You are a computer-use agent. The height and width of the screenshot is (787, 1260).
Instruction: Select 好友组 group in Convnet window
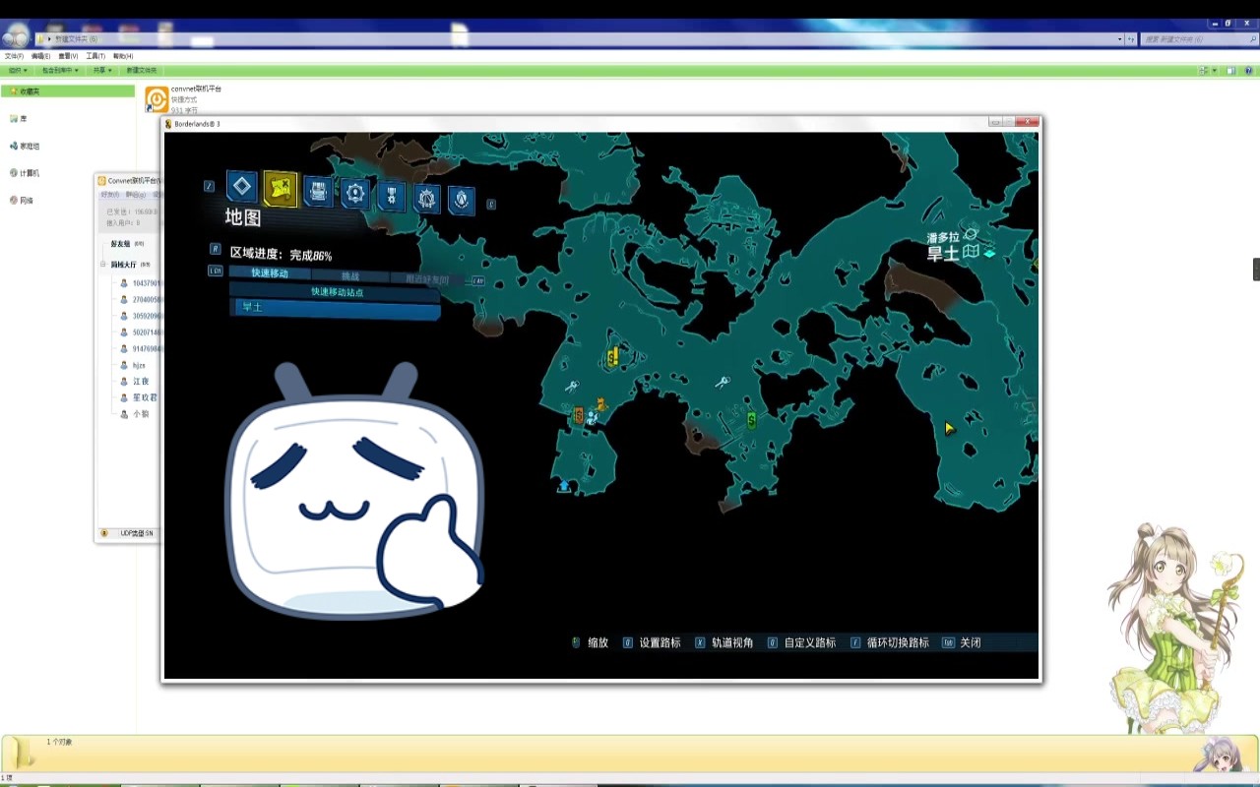click(x=120, y=243)
